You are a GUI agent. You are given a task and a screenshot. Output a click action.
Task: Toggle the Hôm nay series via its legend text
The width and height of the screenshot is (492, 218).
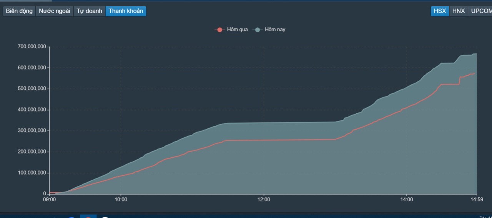(x=275, y=30)
